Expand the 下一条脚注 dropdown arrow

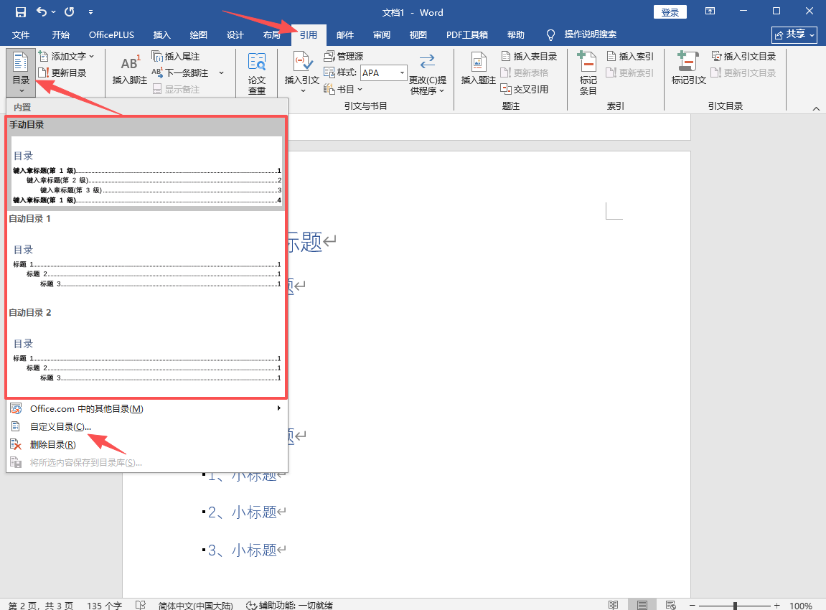point(221,72)
